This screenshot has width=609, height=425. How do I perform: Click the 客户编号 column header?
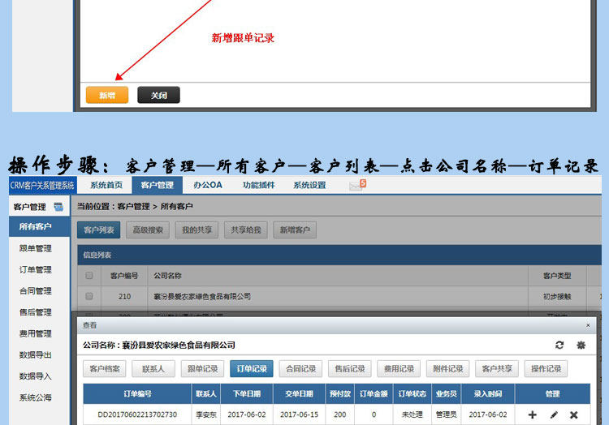click(124, 276)
